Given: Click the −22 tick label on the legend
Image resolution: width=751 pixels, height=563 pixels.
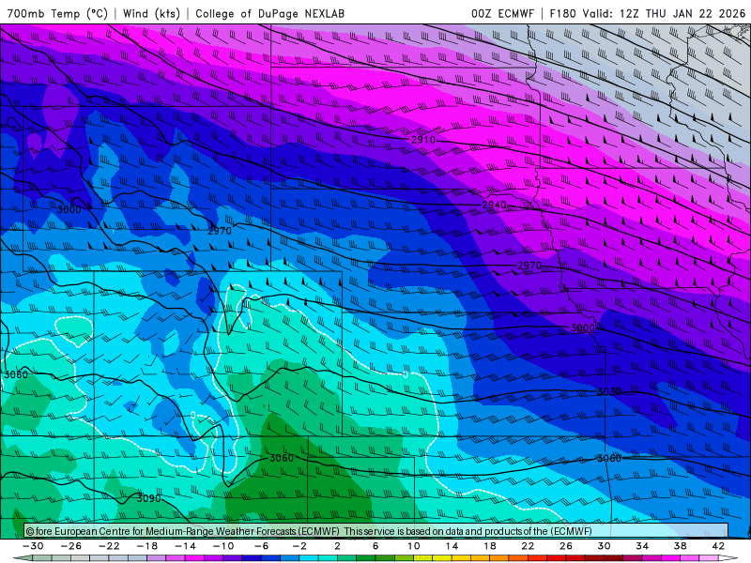Looking at the screenshot, I should [x=109, y=546].
